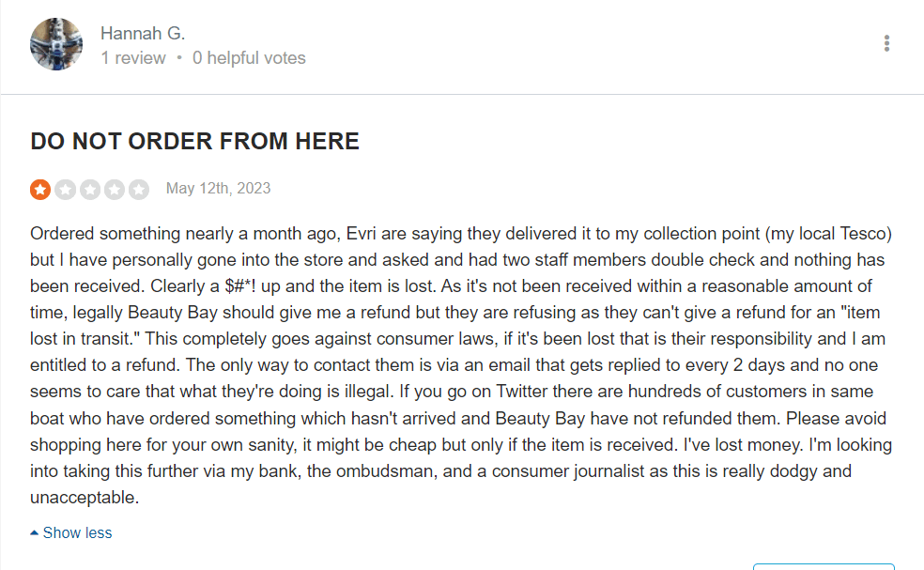Click the review date May 12th, 2023

pos(218,189)
